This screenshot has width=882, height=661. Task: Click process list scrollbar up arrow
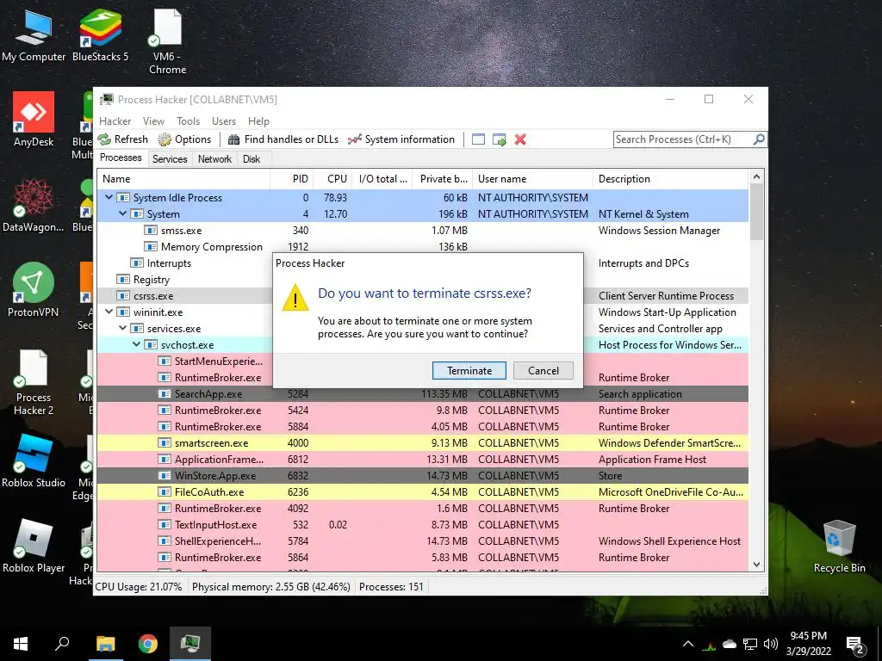[x=756, y=177]
